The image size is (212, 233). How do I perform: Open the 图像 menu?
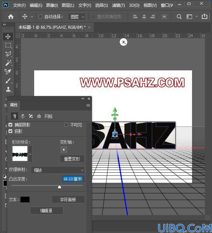[x=52, y=5]
